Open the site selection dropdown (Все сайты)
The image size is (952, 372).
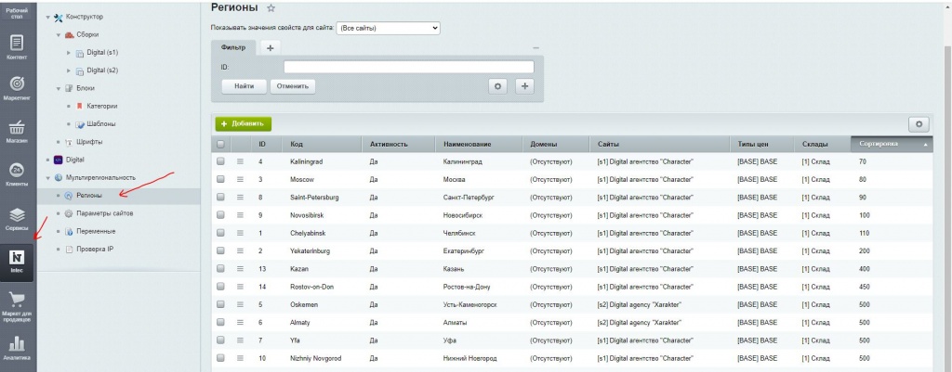pyautogui.click(x=387, y=28)
